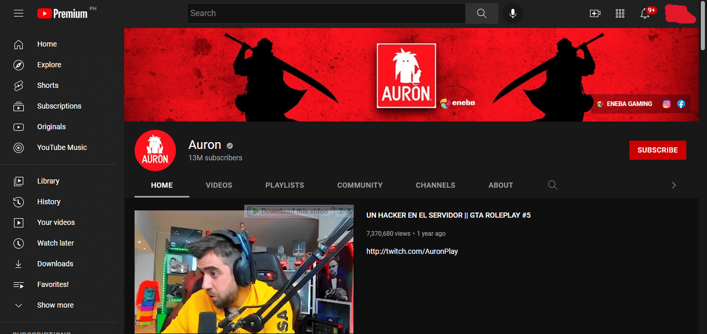The width and height of the screenshot is (707, 334).
Task: Open the twitch.com/AuronPlay link
Action: click(x=412, y=251)
